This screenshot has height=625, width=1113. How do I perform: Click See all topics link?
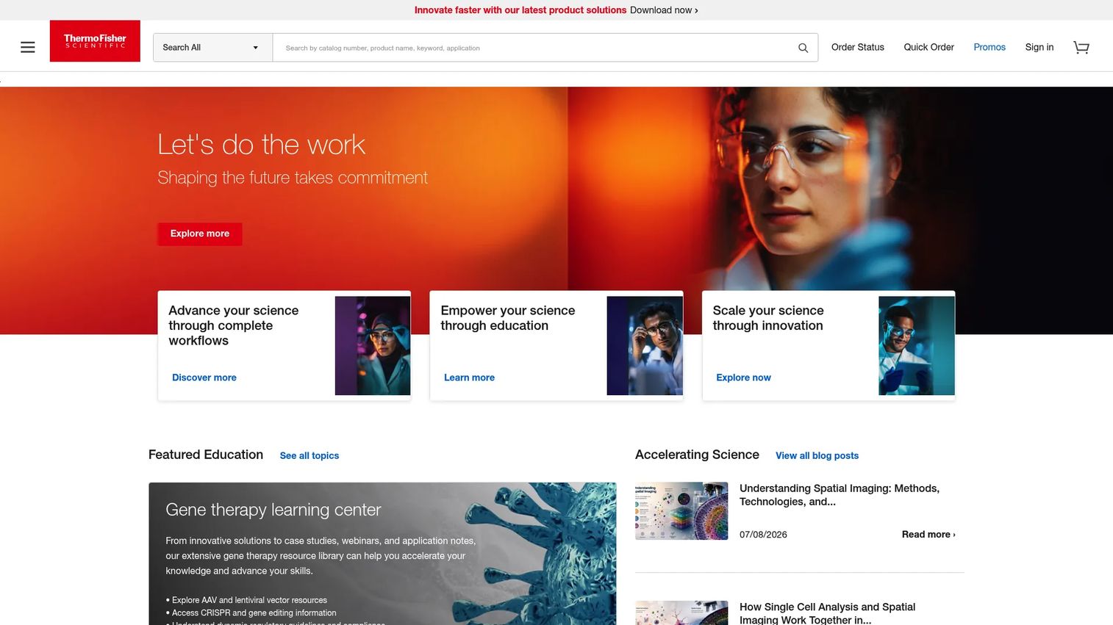[309, 455]
